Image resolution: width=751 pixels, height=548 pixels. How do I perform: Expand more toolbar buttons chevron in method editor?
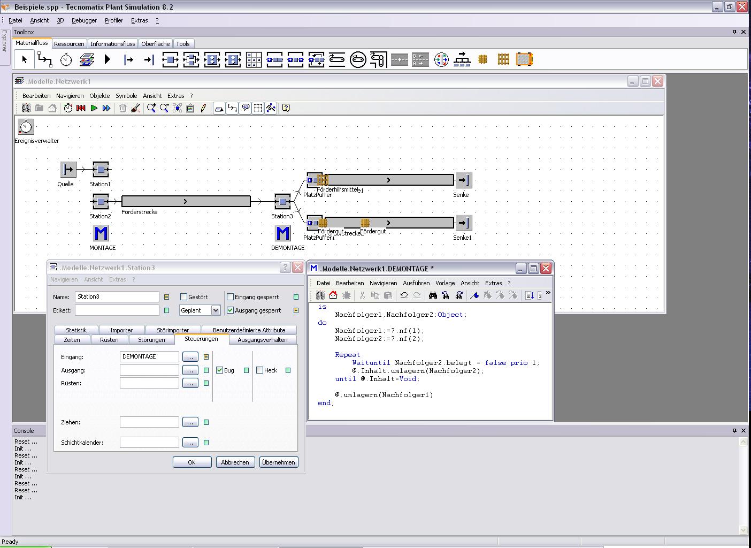[x=548, y=293]
